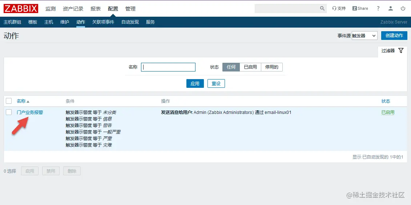This screenshot has height=205, width=411.
Task: Open the 资产记录 menu
Action: pos(73,9)
